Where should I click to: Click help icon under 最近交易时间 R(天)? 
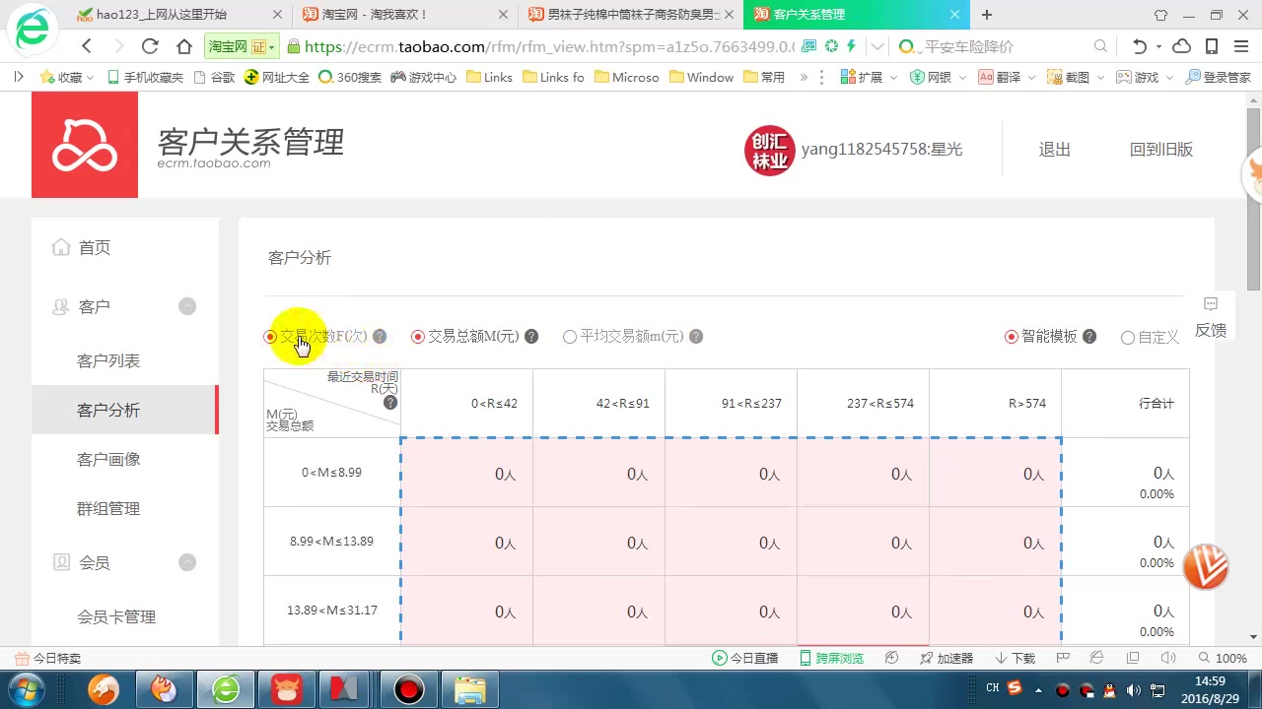click(x=390, y=403)
